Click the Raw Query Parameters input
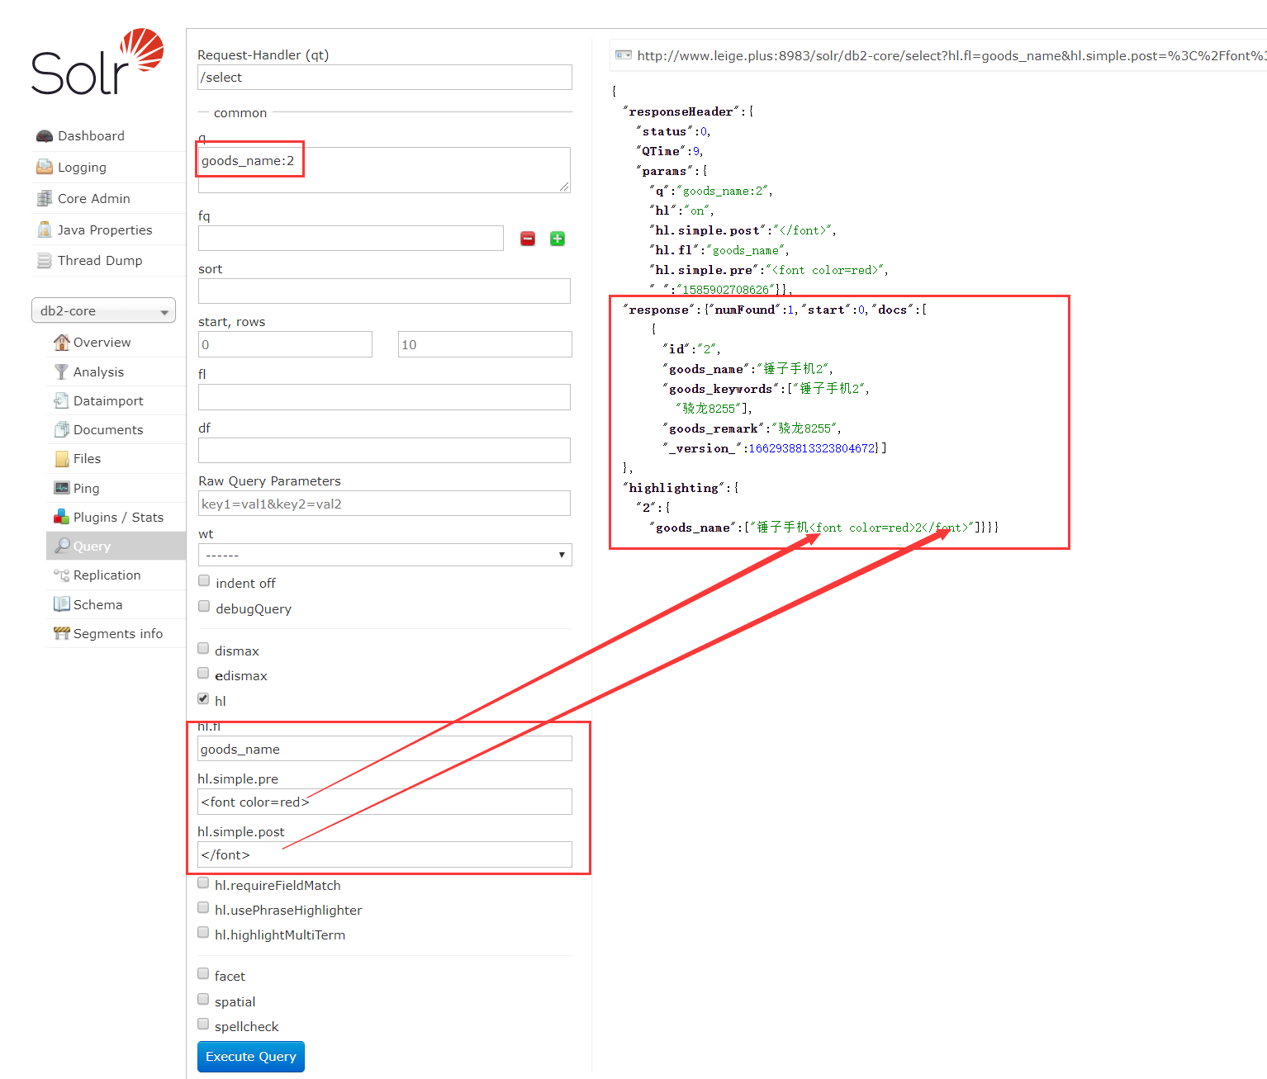Viewport: 1267px width, 1079px height. 384,504
